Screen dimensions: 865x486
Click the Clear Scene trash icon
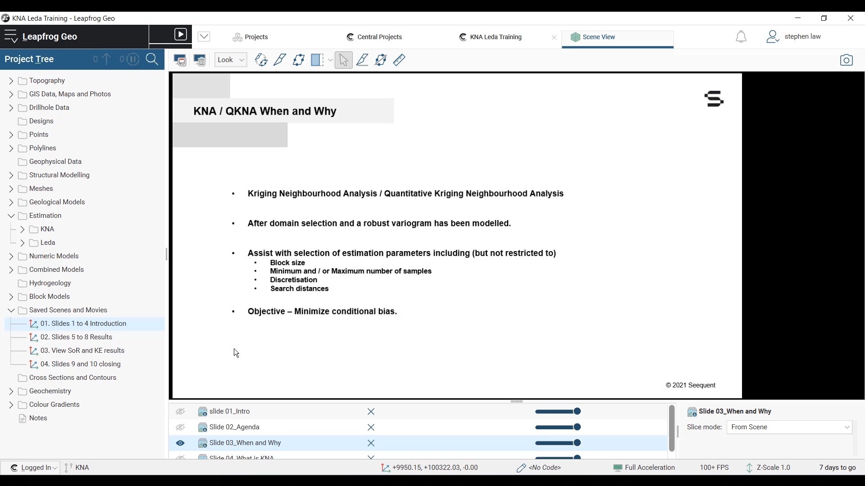[x=200, y=60]
